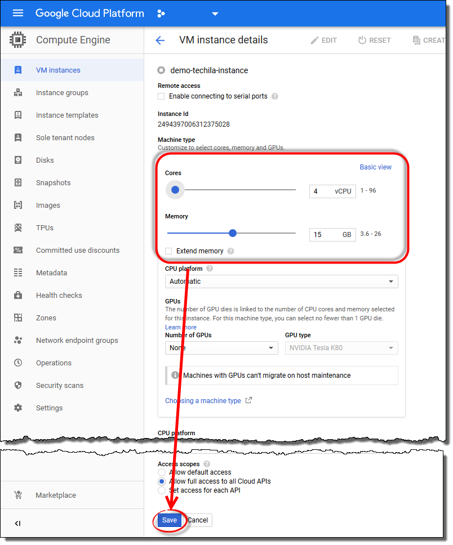The image size is (453, 545).
Task: Enable connecting to serial ports checkbox
Action: point(162,96)
